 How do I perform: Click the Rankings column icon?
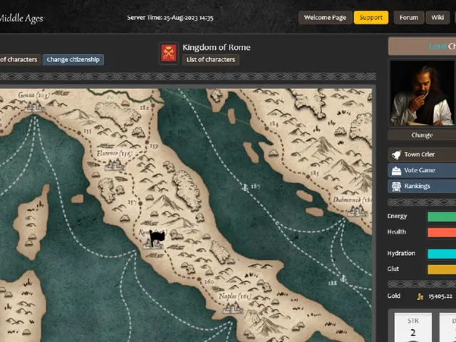396,186
